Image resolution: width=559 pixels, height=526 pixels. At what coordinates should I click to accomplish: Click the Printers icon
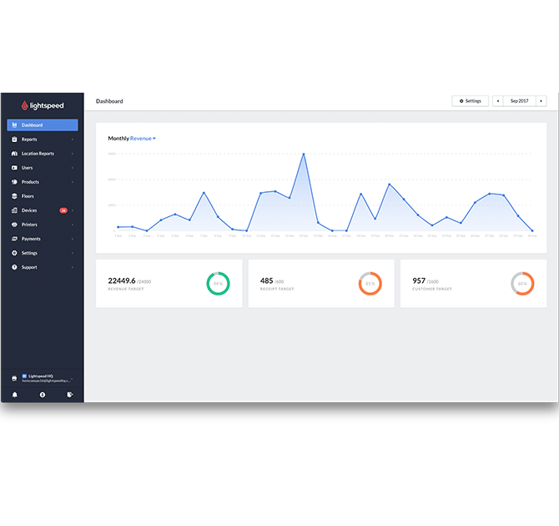coord(14,225)
